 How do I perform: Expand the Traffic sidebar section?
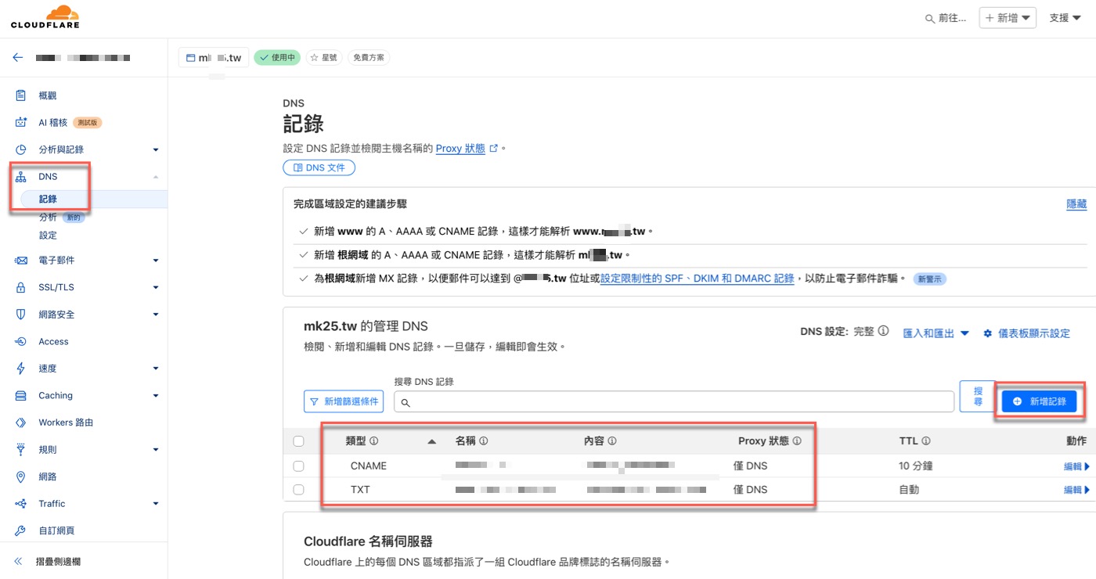155,504
